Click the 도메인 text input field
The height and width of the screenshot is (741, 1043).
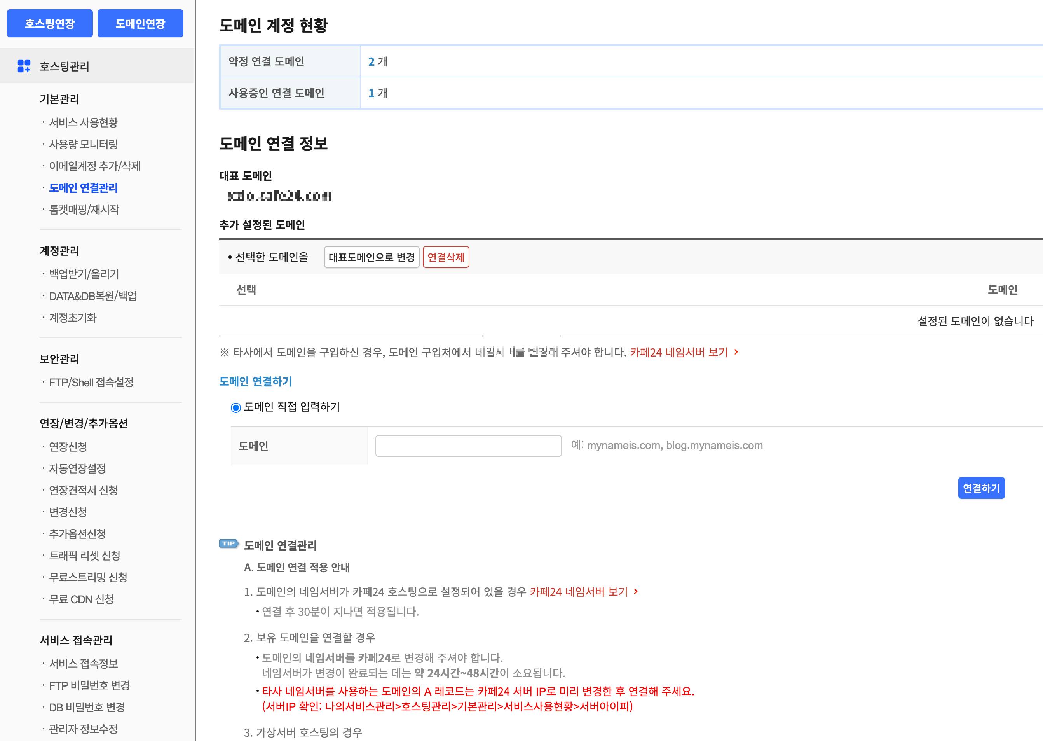(x=468, y=446)
